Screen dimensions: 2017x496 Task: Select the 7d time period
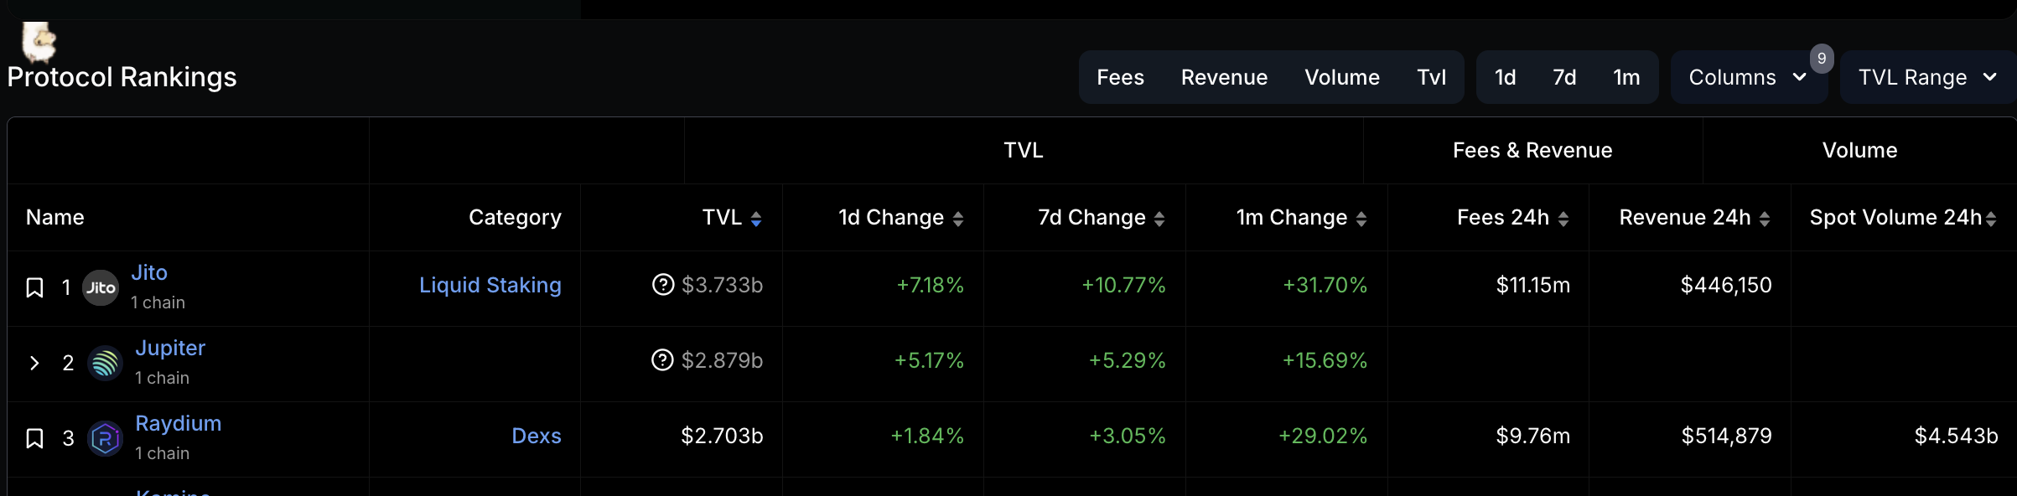point(1564,77)
